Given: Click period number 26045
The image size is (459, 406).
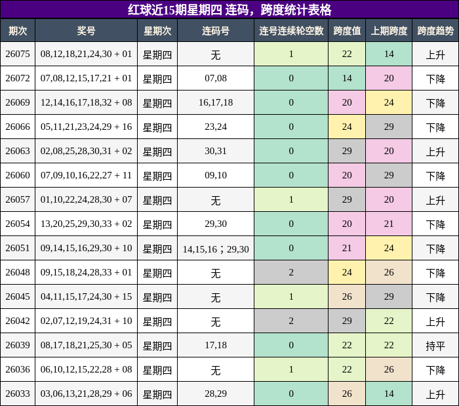Looking at the screenshot, I should (x=18, y=297).
